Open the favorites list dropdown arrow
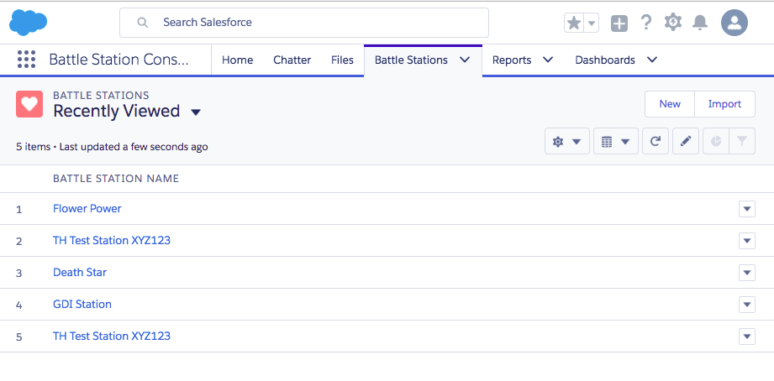Image resolution: width=774 pixels, height=381 pixels. click(592, 23)
